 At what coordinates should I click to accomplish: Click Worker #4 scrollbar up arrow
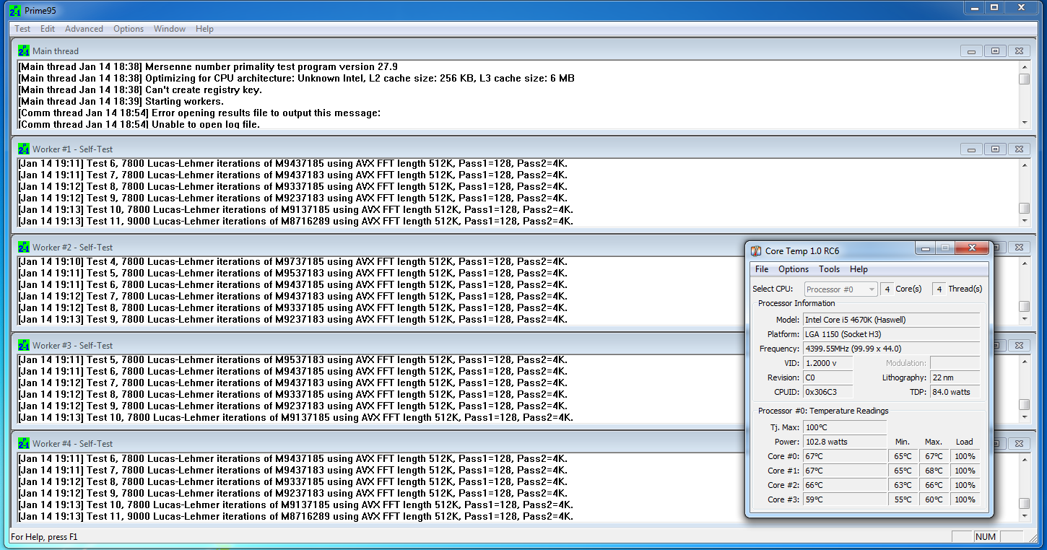(x=1024, y=458)
